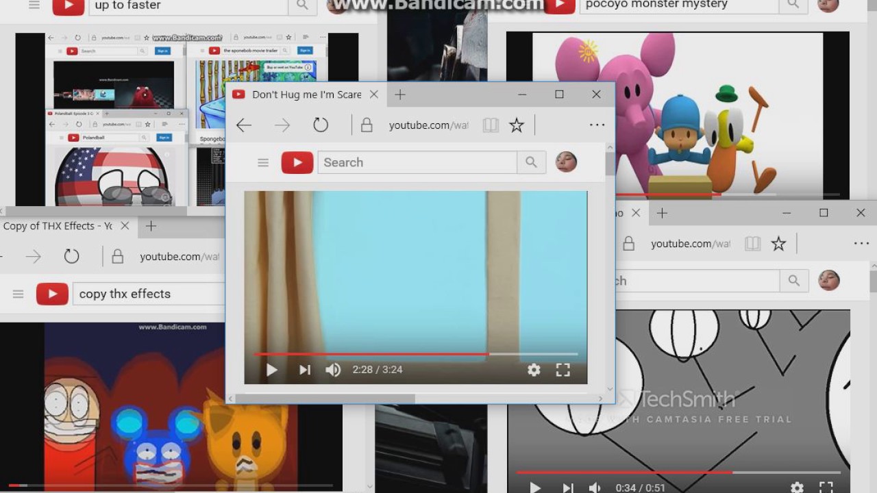Favorite the page with front window star icon
Screen dimensions: 877x493
(x=517, y=125)
